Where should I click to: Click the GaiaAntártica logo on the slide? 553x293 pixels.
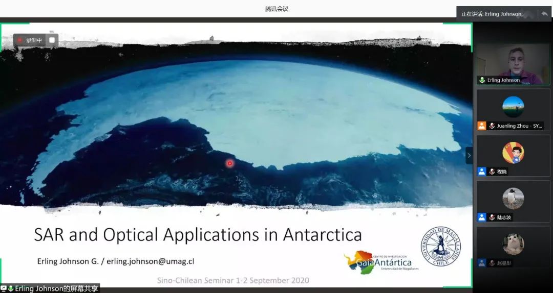pyautogui.click(x=380, y=262)
